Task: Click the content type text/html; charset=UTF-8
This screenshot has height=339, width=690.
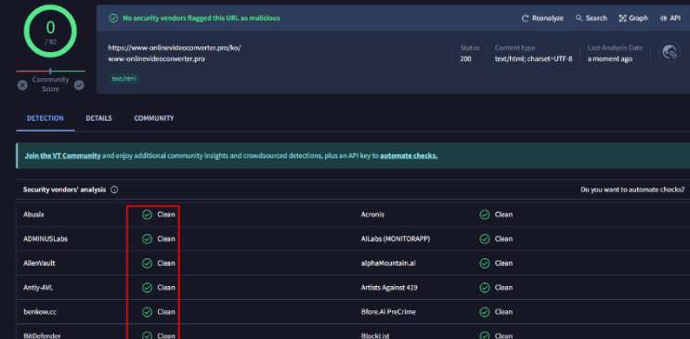Action: tap(533, 59)
